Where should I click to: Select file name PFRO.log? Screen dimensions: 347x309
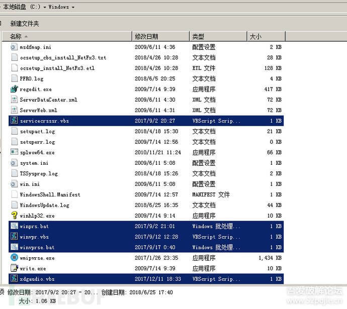[x=32, y=79]
